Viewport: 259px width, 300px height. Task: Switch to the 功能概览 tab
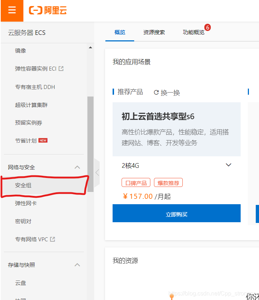(x=194, y=32)
